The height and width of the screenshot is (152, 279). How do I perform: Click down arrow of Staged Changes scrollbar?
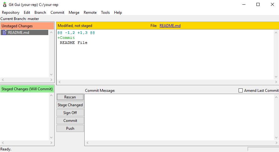pyautogui.click(x=51, y=138)
